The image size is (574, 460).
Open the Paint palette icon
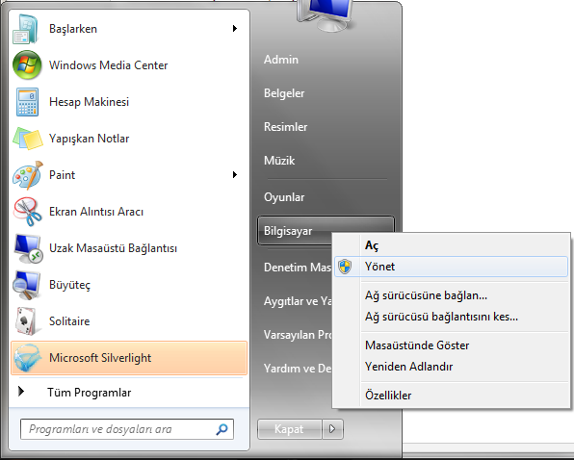click(28, 175)
